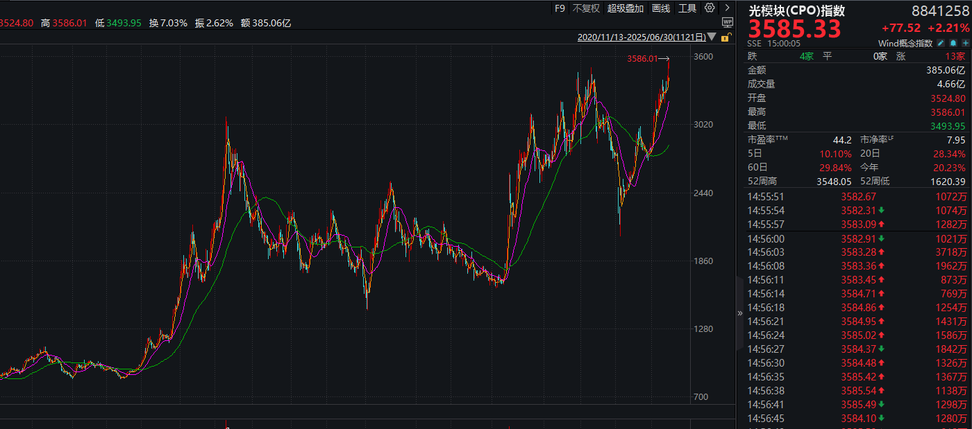Open chart settings gear icon
The width and height of the screenshot is (972, 429).
click(x=709, y=8)
